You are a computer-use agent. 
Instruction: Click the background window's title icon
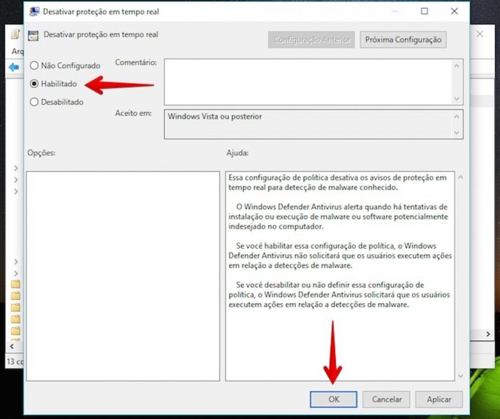pyautogui.click(x=16, y=34)
